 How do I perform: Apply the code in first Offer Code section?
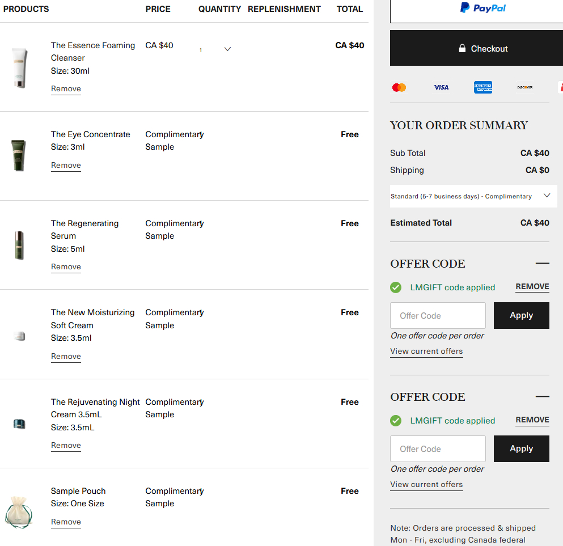[521, 315]
